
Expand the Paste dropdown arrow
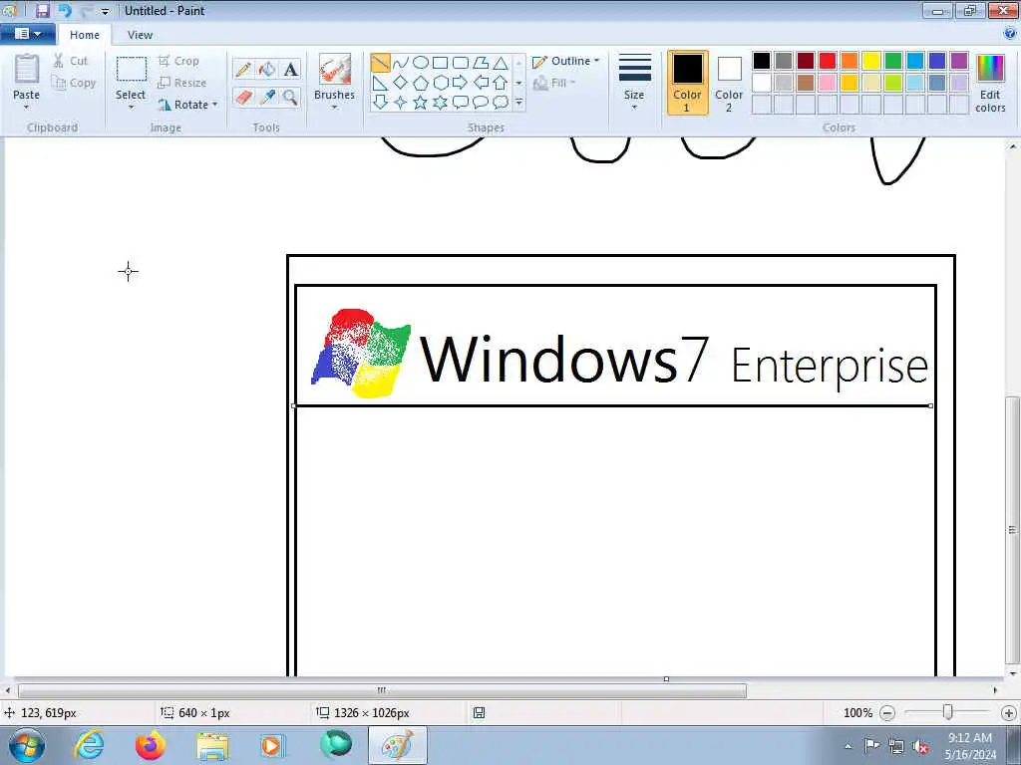[26, 108]
